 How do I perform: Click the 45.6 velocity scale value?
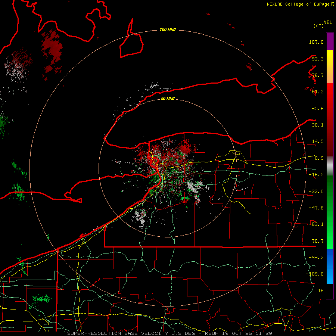[318, 108]
